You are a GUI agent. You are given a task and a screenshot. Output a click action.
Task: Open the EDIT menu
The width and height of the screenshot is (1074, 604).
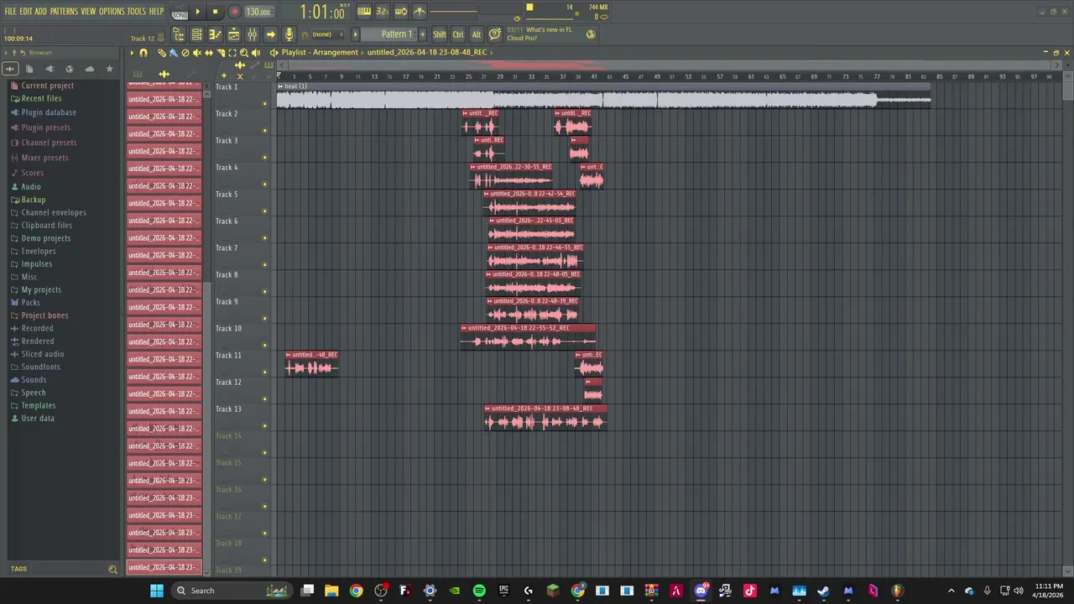[25, 11]
